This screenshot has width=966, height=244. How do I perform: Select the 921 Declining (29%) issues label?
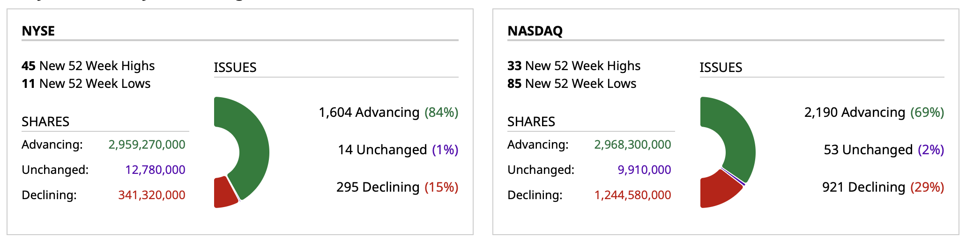click(x=883, y=187)
